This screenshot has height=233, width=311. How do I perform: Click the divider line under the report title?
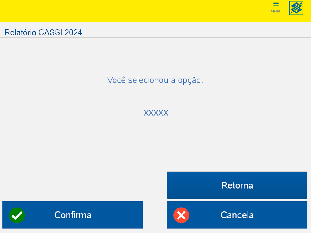[x=155, y=37]
